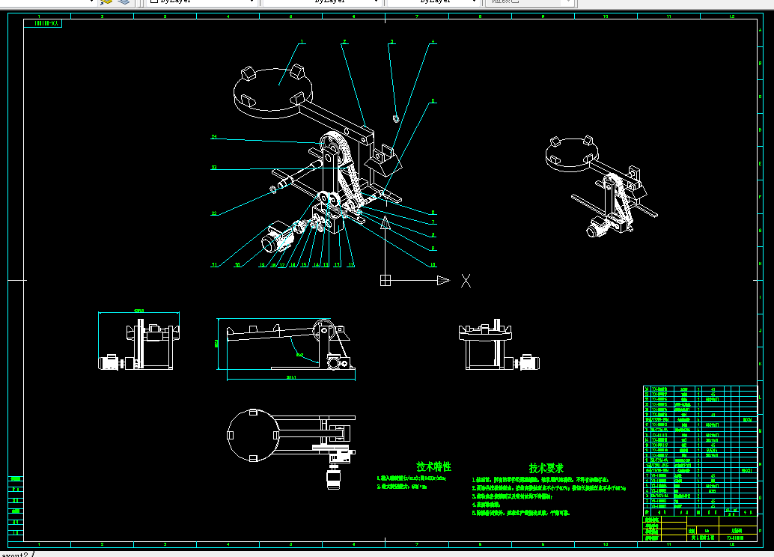The image size is (774, 557).
Task: Select balloon number 5 in exploded view
Action: pyautogui.click(x=433, y=101)
